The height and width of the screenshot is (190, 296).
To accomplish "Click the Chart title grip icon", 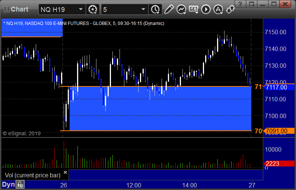I will point(7,9).
